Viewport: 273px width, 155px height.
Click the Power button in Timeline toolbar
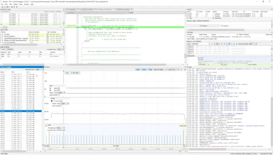pos(144,69)
